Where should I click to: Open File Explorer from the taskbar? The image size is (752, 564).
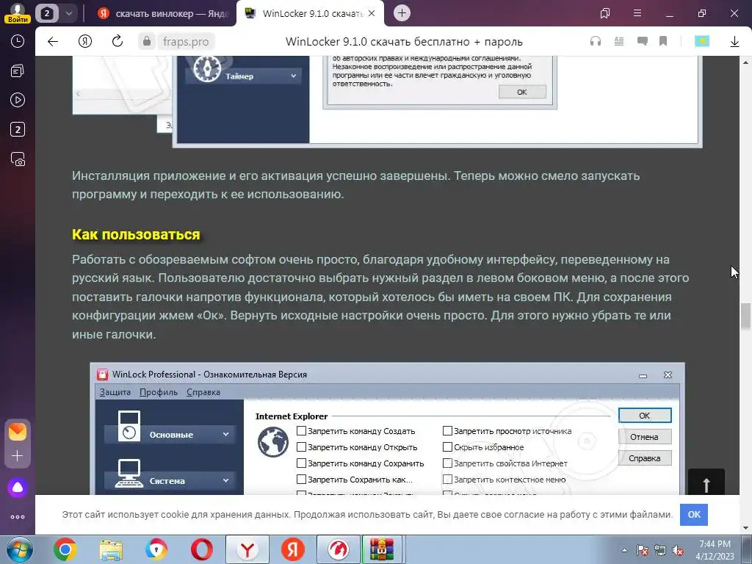point(111,549)
